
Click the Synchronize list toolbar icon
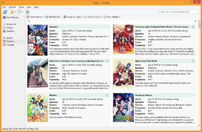point(5,12)
